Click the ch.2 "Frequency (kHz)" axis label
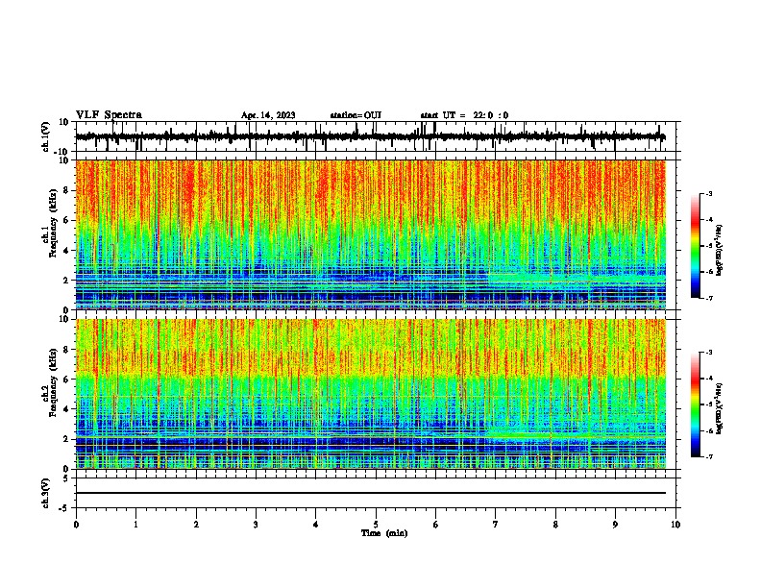 tap(53, 382)
